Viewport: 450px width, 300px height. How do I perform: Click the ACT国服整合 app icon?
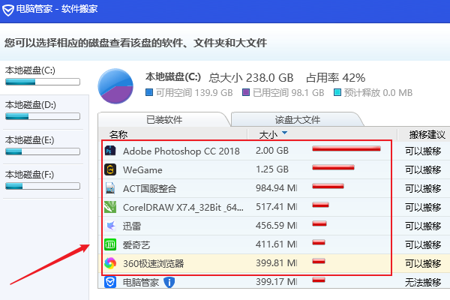point(109,188)
